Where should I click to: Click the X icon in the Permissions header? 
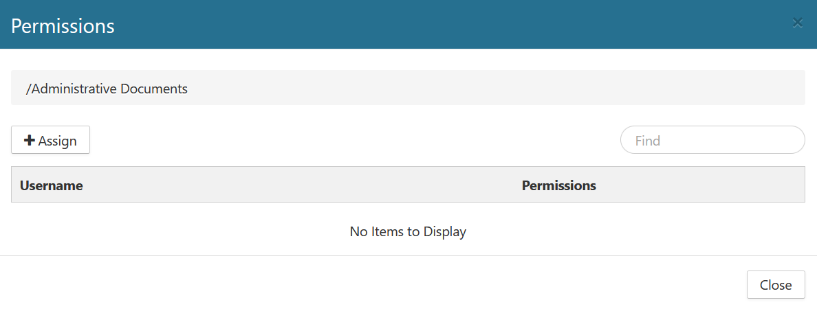click(x=798, y=23)
